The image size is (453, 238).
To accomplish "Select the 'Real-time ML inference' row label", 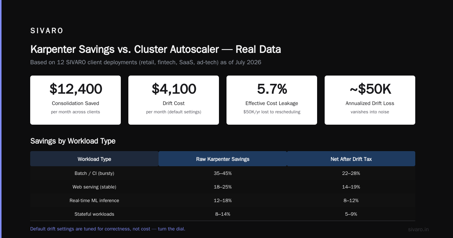I will (94, 200).
